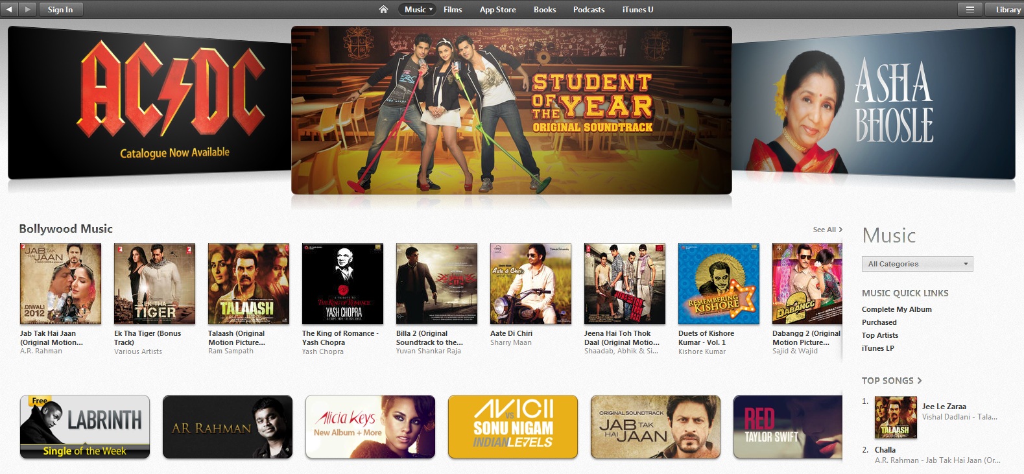
Task: Click artist name Yuvan Shankar Raja
Action: (x=429, y=351)
